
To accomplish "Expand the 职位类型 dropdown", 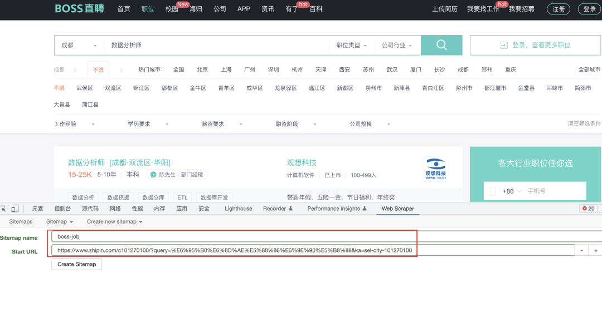I will click(351, 45).
